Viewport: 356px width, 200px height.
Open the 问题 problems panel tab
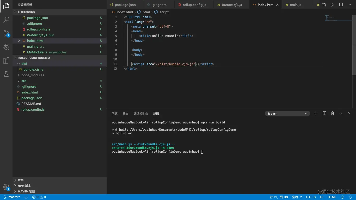[115, 114]
